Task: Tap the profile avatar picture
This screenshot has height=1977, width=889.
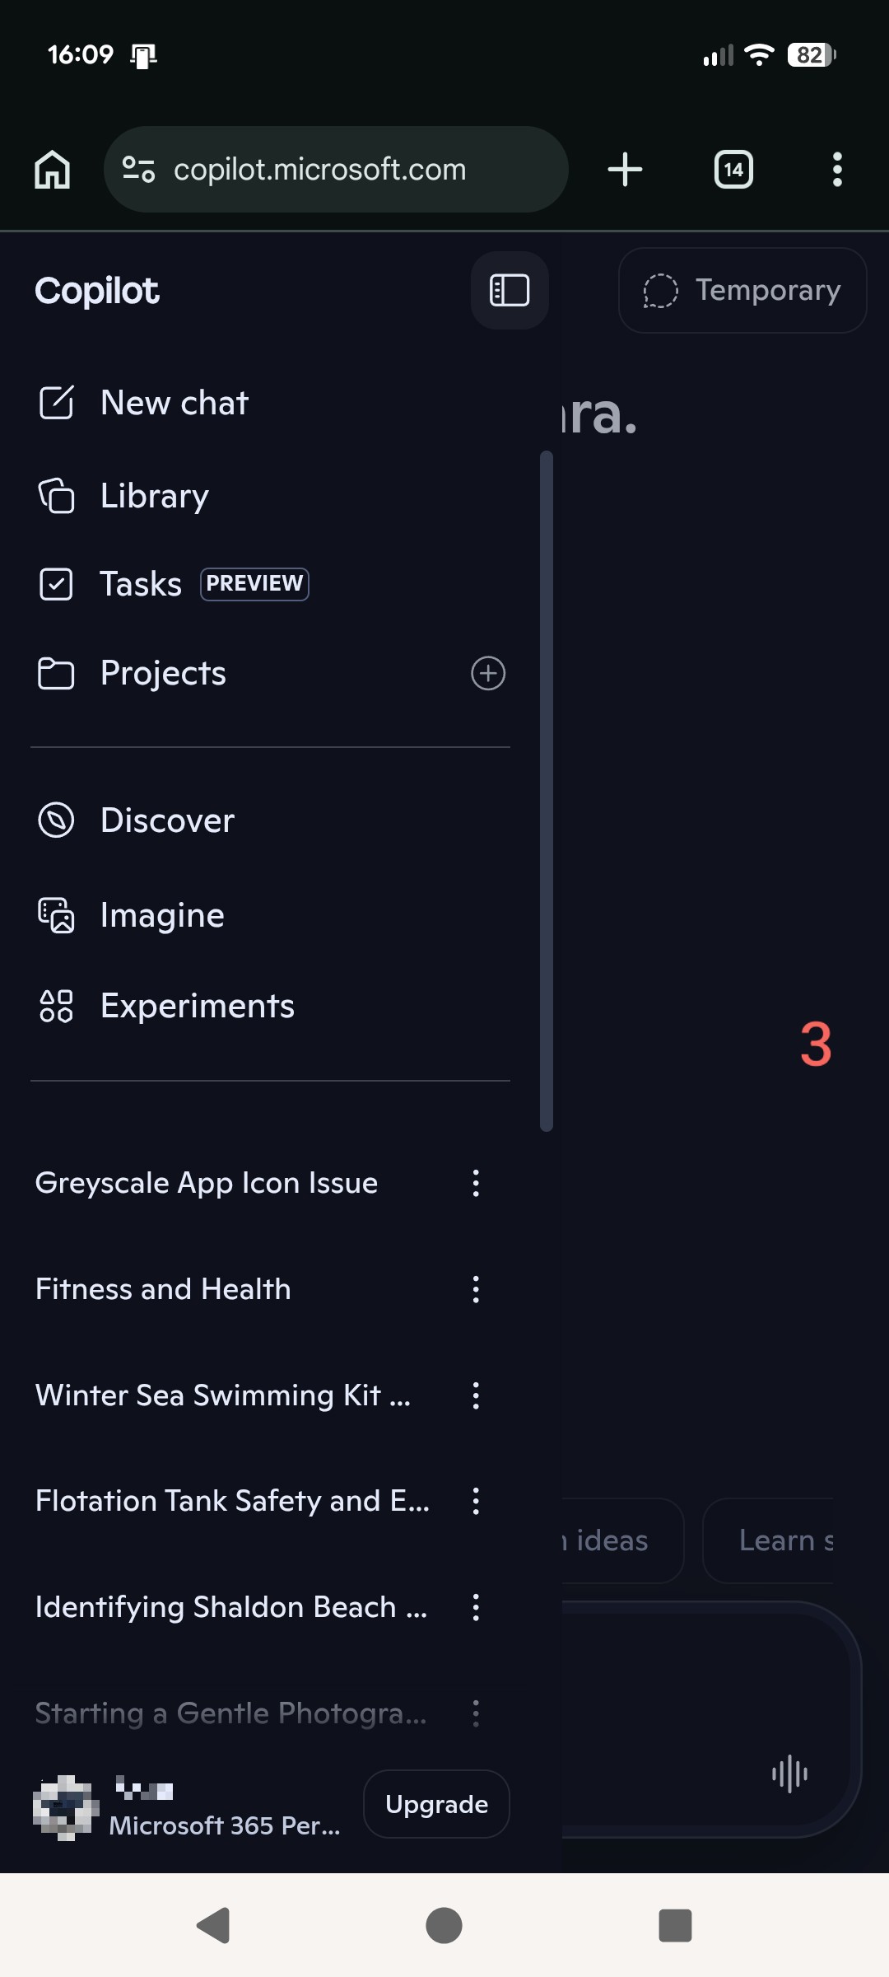Action: click(66, 1807)
